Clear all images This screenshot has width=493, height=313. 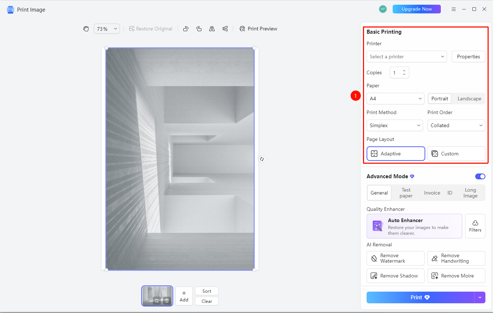point(207,301)
